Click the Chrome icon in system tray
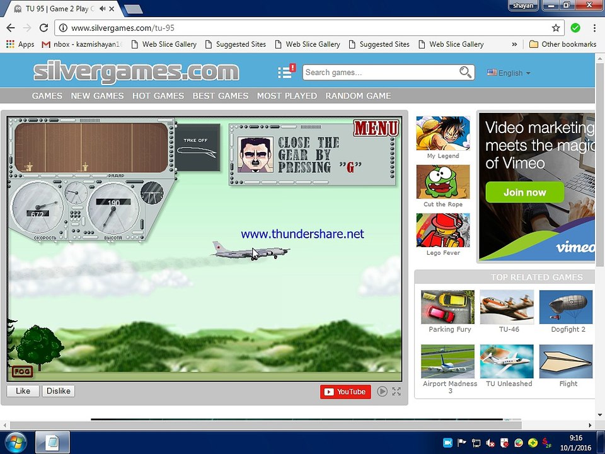Image resolution: width=605 pixels, height=454 pixels. tap(519, 443)
